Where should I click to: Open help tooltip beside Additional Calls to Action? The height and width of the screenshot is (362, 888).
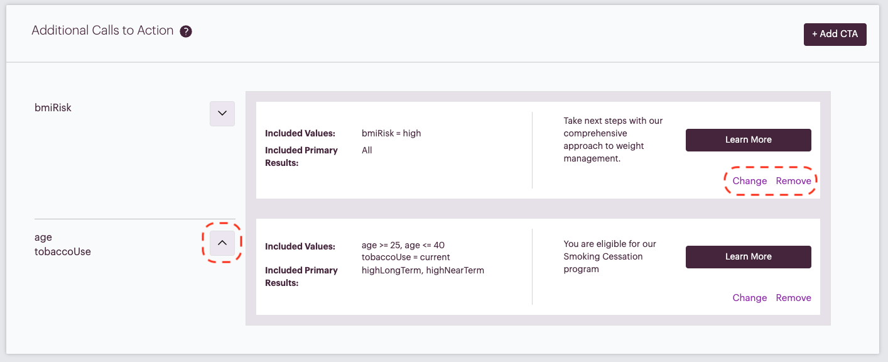coord(185,31)
